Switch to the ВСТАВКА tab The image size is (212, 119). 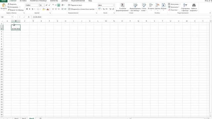pos(23,1)
